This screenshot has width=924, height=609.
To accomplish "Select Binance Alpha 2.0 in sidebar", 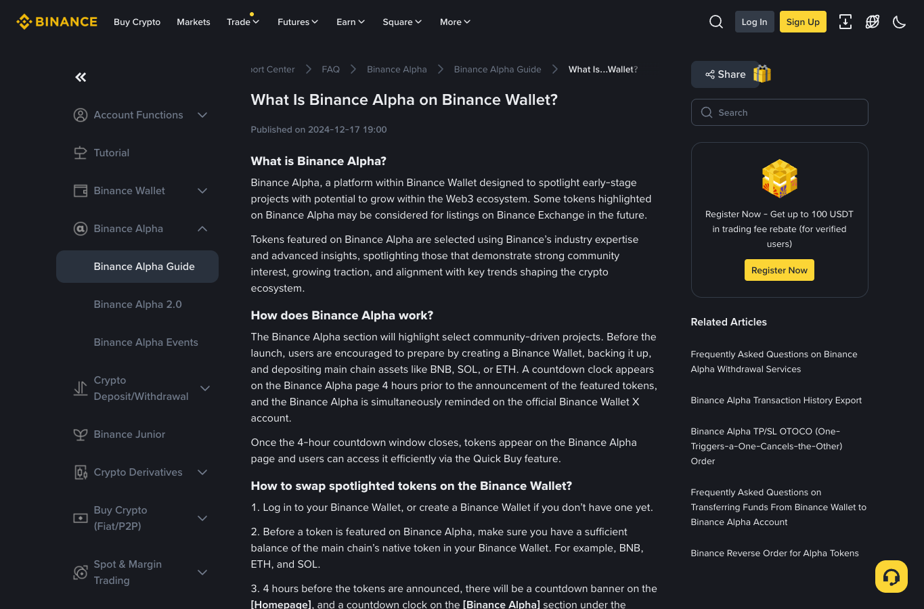I will (x=137, y=304).
